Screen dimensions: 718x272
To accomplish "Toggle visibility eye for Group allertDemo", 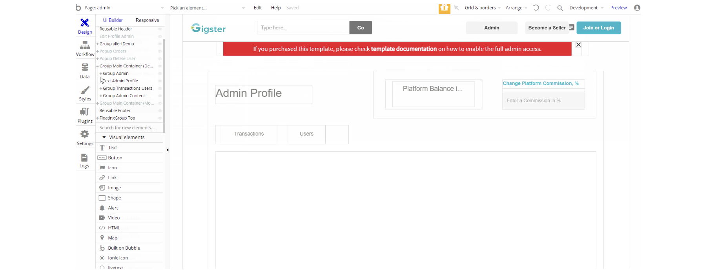I will point(160,44).
